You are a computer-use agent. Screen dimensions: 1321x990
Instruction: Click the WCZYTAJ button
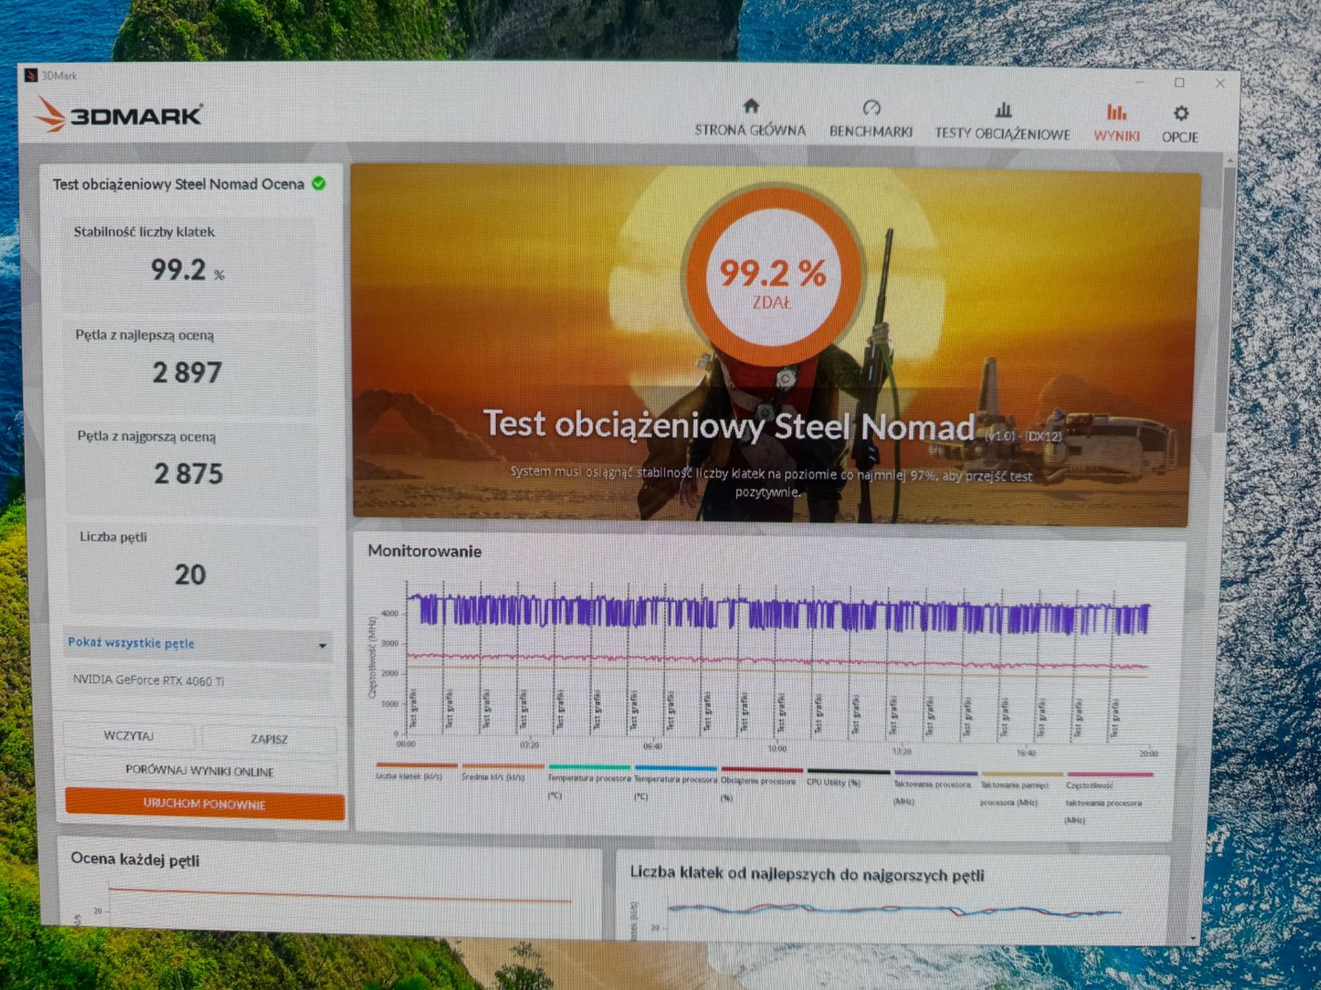tap(129, 735)
